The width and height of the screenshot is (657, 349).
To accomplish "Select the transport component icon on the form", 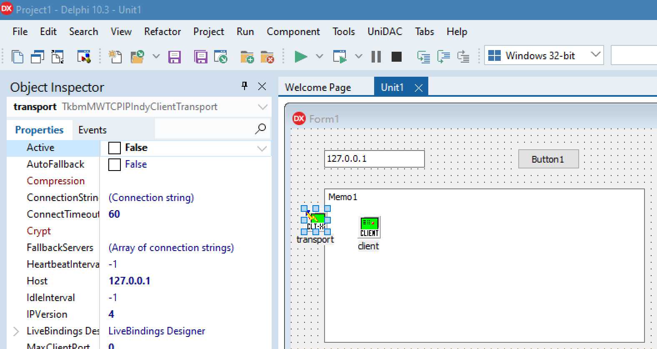I will (x=316, y=220).
